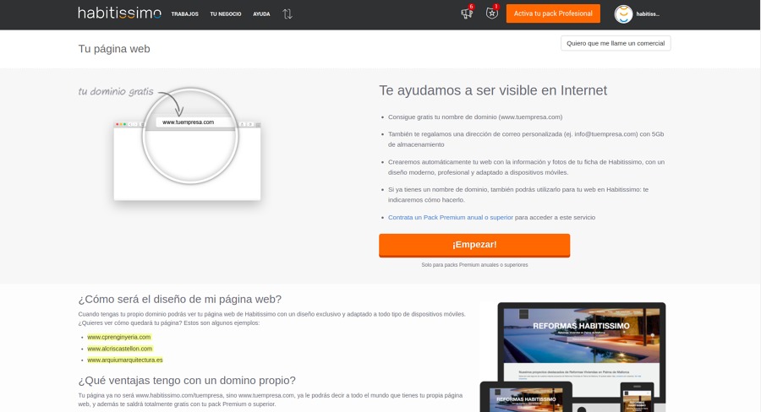761x412 pixels.
Task: Click the Reformas Habitissimo devices preview image
Action: point(572,357)
